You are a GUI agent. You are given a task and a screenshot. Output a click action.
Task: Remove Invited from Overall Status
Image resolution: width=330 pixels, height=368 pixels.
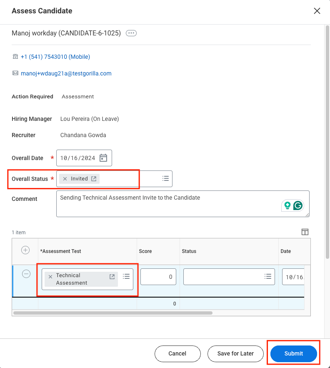click(x=65, y=179)
